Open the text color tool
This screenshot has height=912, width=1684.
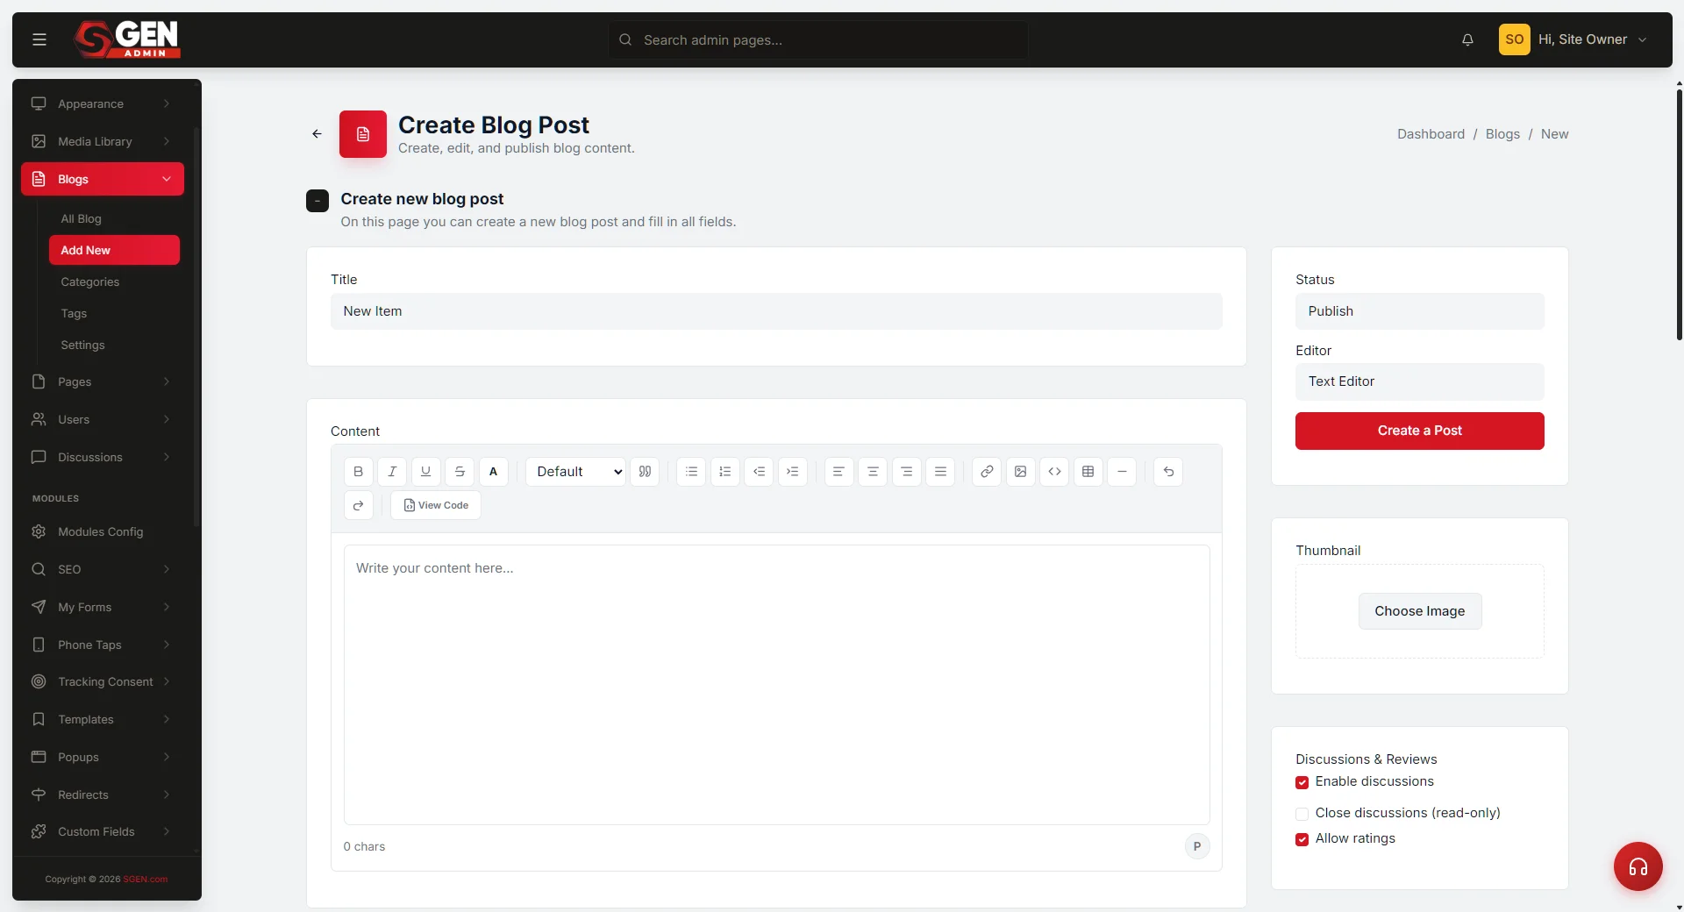493,472
